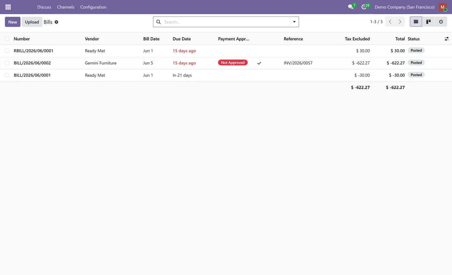Click the gear icon next to Bills

coord(56,22)
